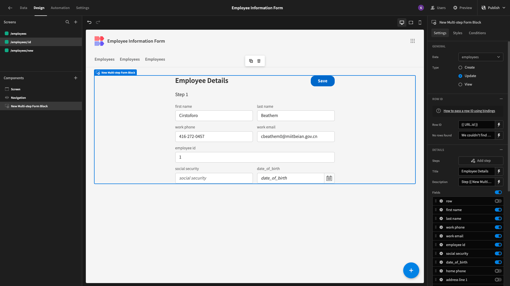510x286 pixels.
Task: Toggle off the last name field
Action: [x=498, y=219]
